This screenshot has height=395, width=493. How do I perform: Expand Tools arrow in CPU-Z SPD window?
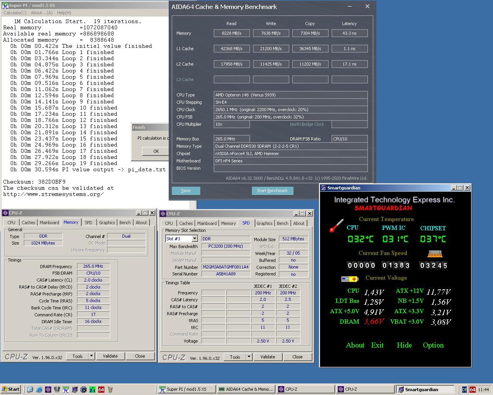tap(249, 357)
